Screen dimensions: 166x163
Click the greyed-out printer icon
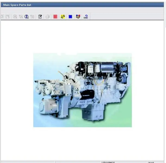pos(48,17)
